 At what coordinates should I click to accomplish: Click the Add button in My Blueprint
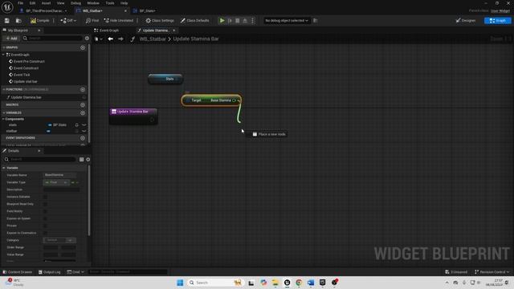point(11,39)
